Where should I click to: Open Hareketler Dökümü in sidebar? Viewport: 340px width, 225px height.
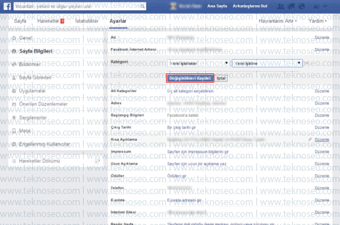[x=56, y=161]
